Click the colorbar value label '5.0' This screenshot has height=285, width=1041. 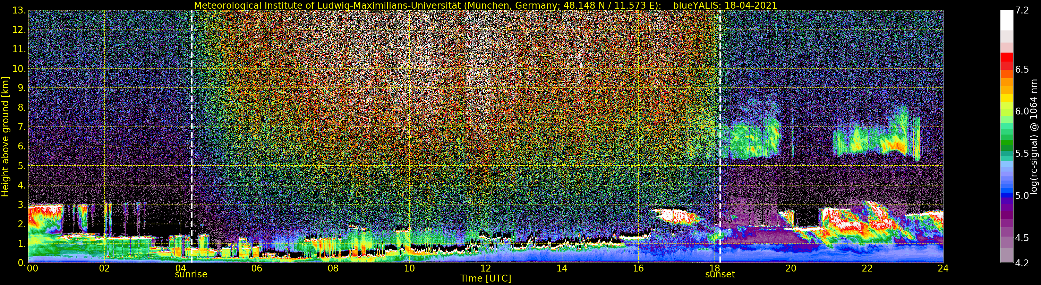pyautogui.click(x=1022, y=195)
